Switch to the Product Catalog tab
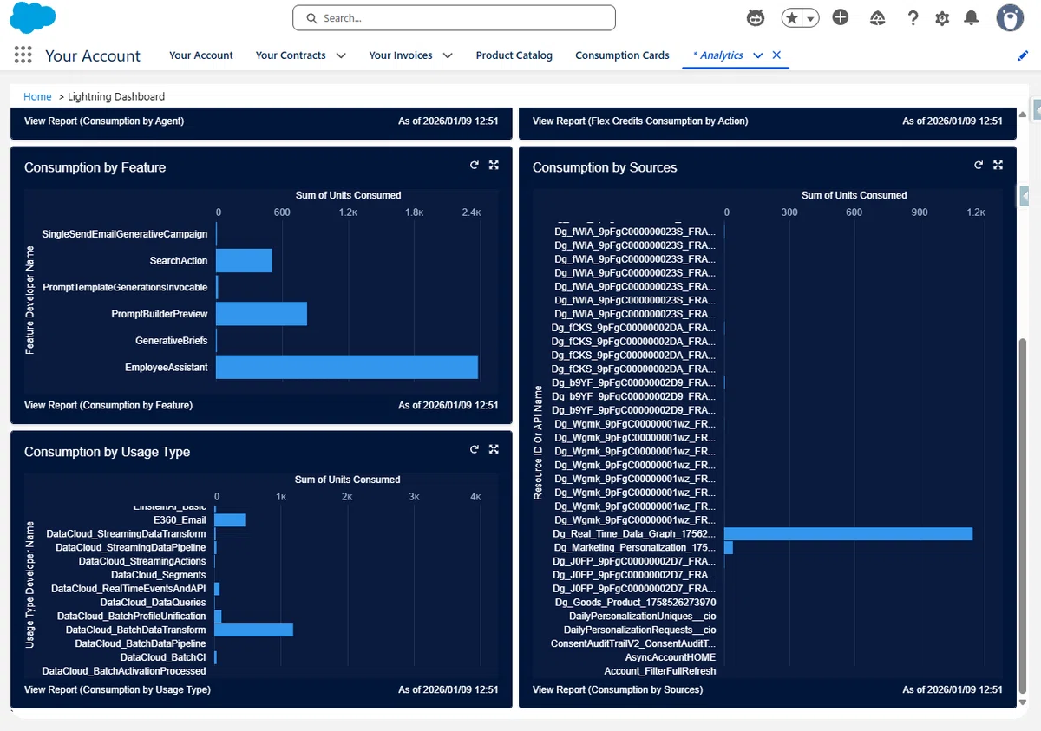The height and width of the screenshot is (731, 1041). [514, 55]
